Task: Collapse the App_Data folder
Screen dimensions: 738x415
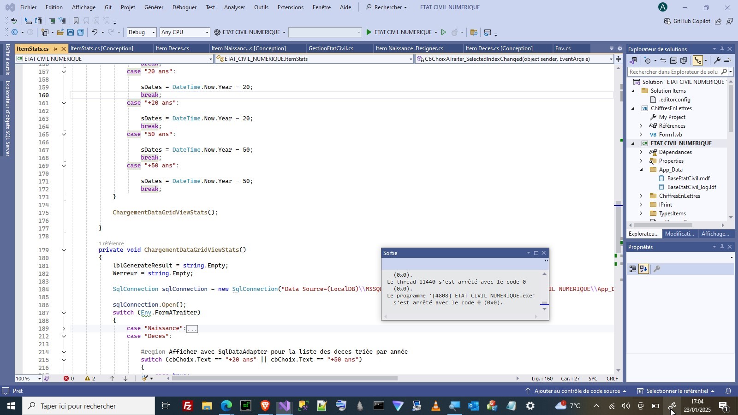Action: click(x=641, y=170)
